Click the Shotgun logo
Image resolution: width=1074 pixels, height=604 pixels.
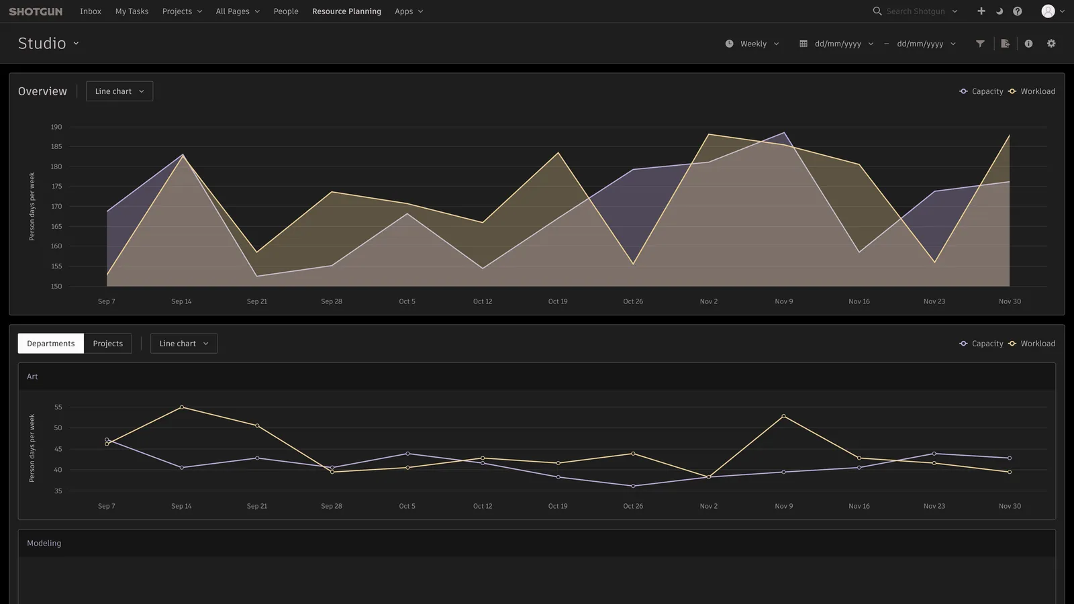(x=36, y=11)
